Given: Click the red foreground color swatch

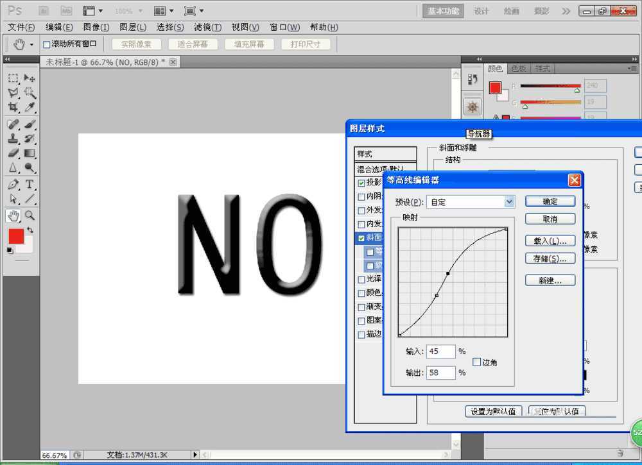Looking at the screenshot, I should (x=15, y=236).
